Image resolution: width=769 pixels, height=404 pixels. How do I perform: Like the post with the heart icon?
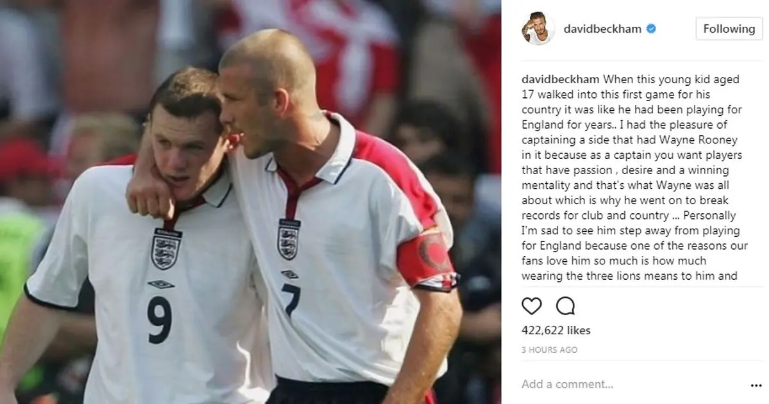(532, 307)
